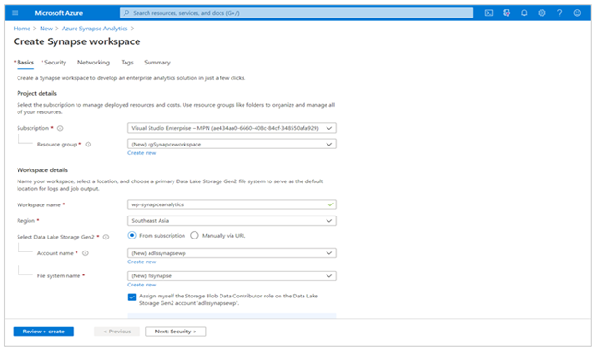Click Create new under Resource group

[141, 153]
